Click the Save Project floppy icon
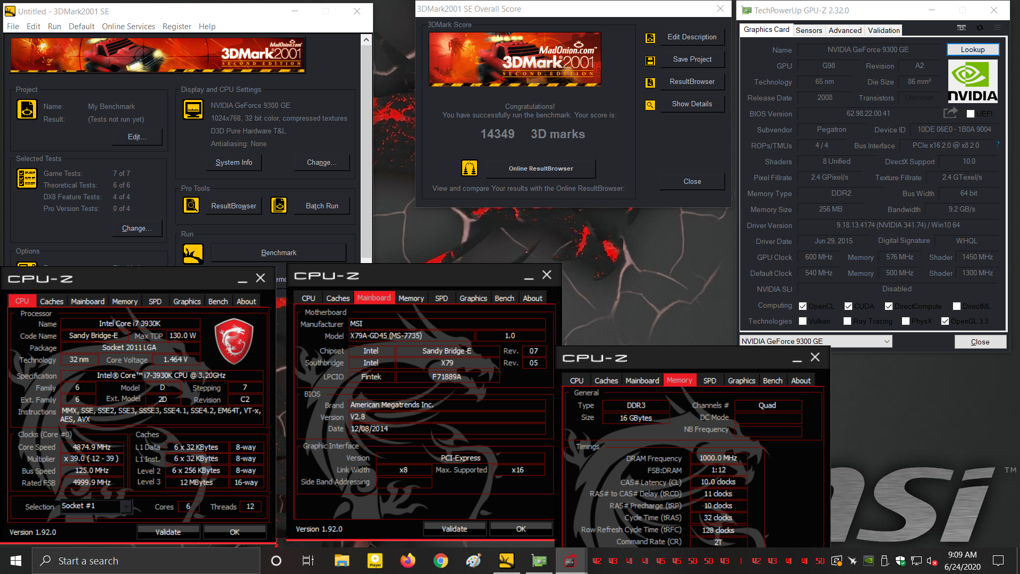Image resolution: width=1020 pixels, height=574 pixels. point(650,61)
